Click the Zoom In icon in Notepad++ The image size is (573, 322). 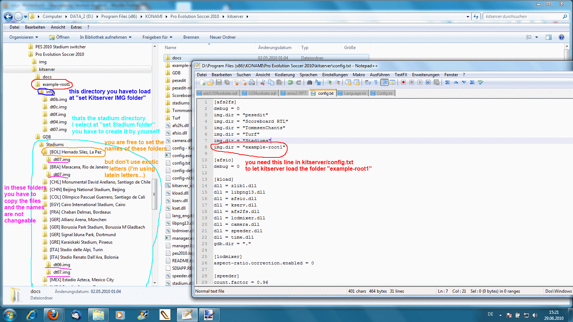[329, 82]
